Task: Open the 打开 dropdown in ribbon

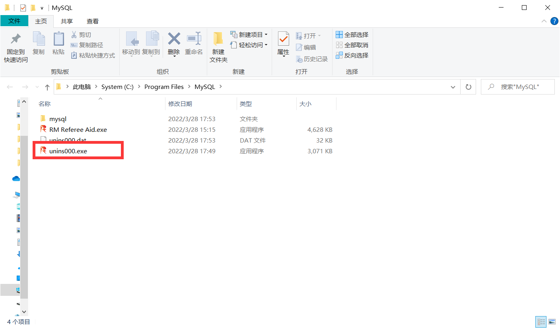Action: click(319, 36)
